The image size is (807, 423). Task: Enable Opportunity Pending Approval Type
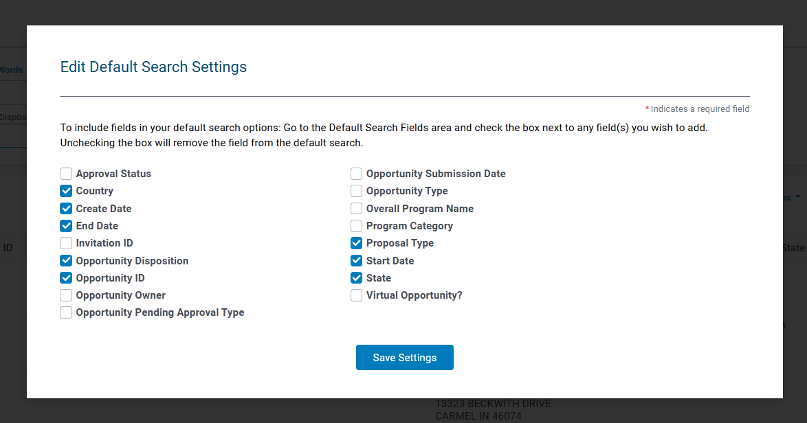pos(66,312)
